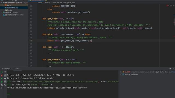Expand the venv folder
The image size is (175, 98).
tap(3, 5)
